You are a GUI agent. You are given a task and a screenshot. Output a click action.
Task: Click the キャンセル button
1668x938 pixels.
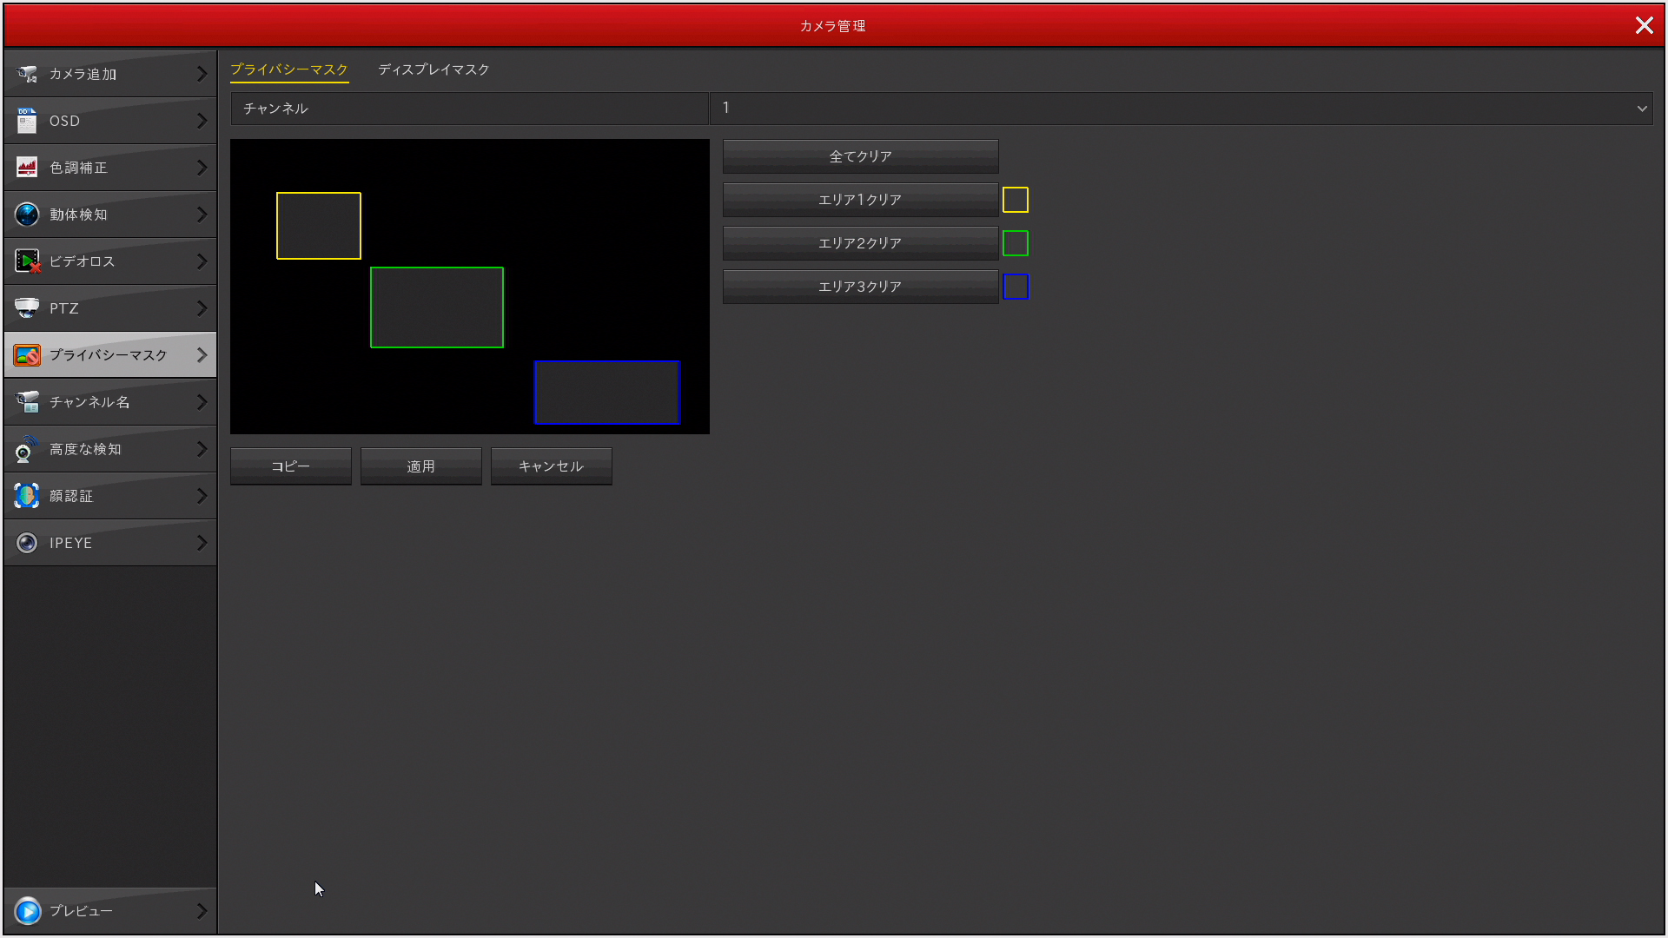click(552, 466)
